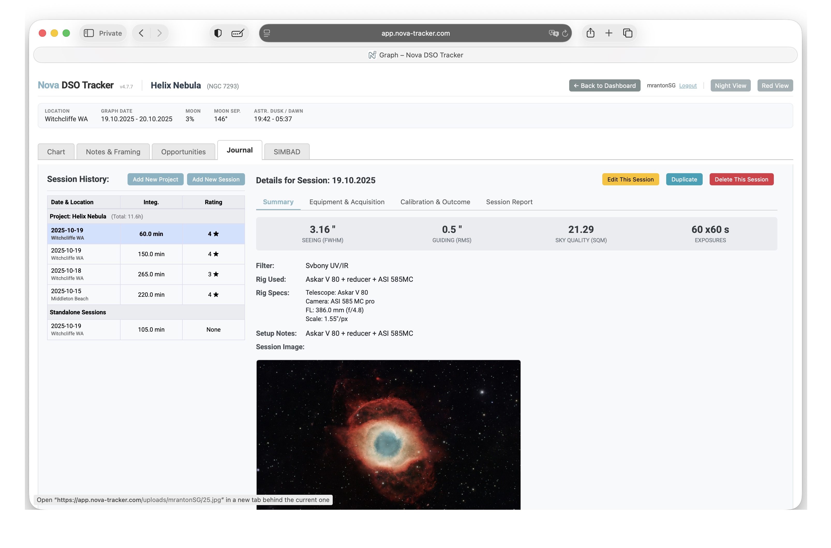
Task: Toggle Night View mode
Action: click(x=730, y=86)
